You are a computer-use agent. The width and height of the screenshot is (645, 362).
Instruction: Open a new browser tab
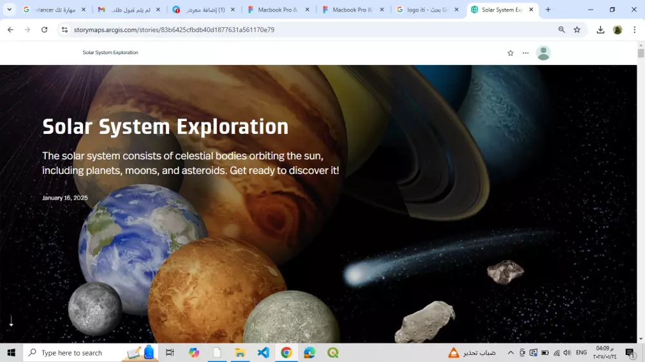(548, 10)
